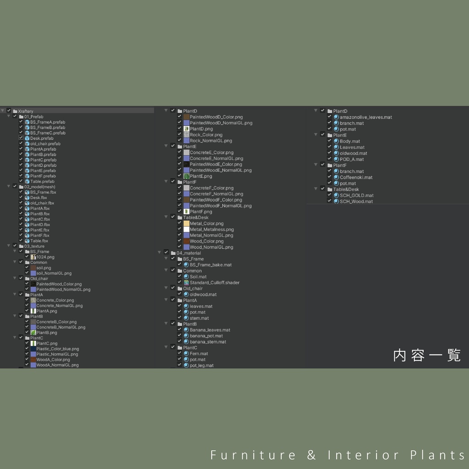Image resolution: width=469 pixels, height=469 pixels.
Task: Click the pot_leg.mat material icon
Action: [x=186, y=365]
